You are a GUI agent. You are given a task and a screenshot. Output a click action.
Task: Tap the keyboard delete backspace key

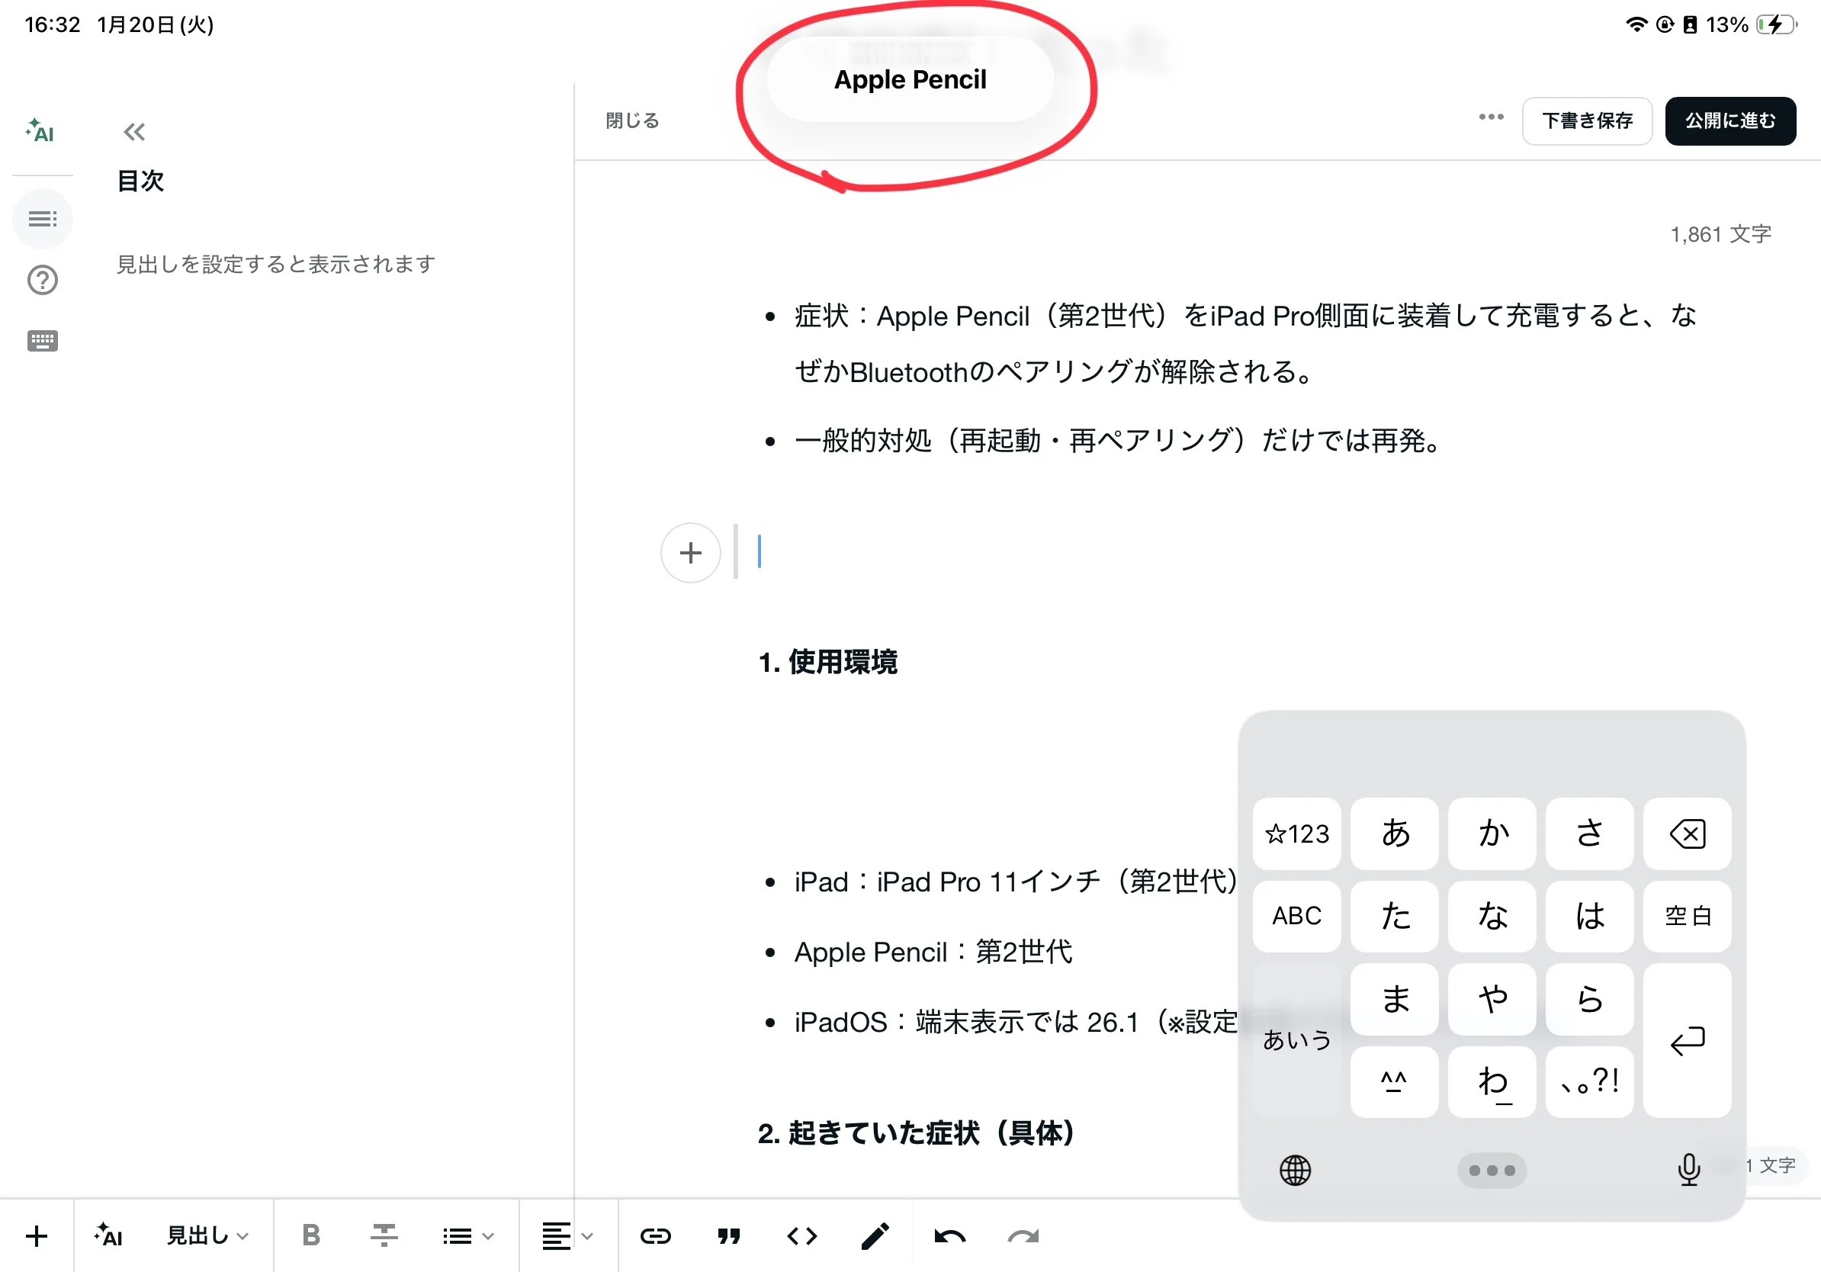(1687, 834)
